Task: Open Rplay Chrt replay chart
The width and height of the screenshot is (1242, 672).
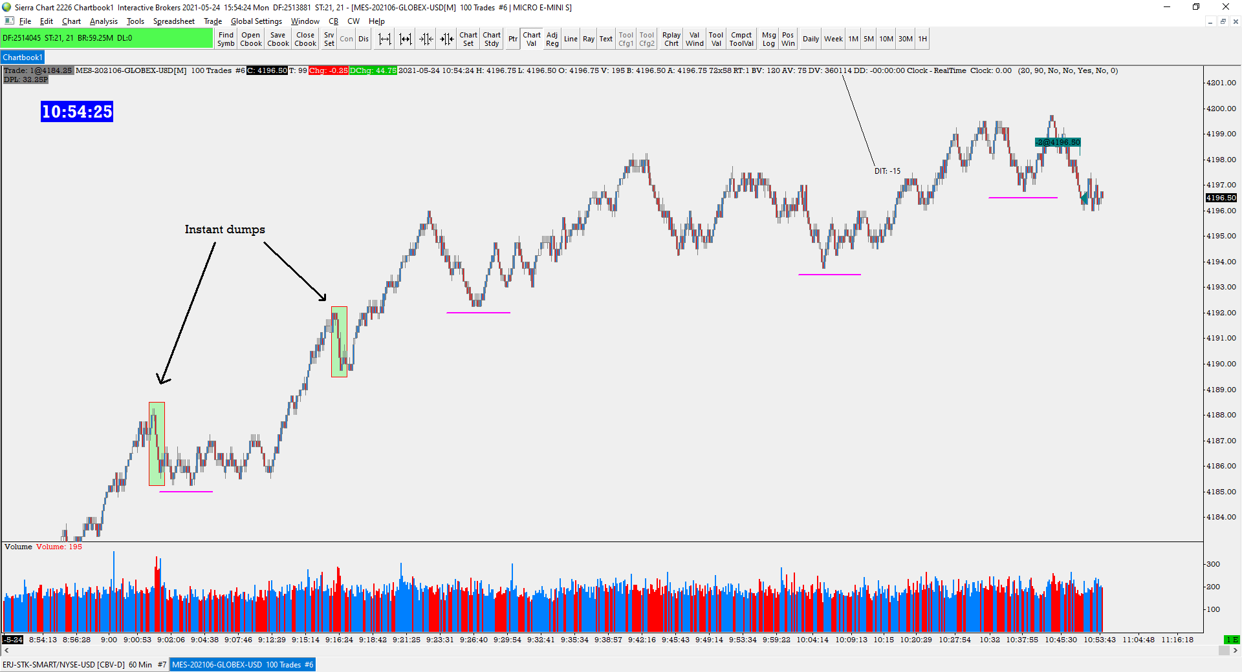Action: [x=671, y=39]
